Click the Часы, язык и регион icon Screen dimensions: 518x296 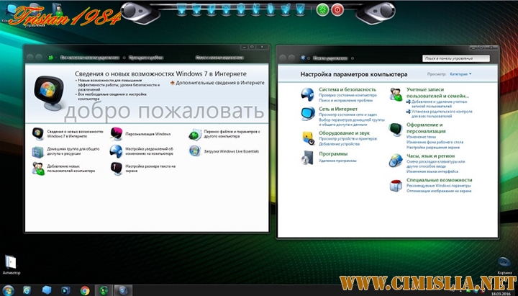coord(396,160)
